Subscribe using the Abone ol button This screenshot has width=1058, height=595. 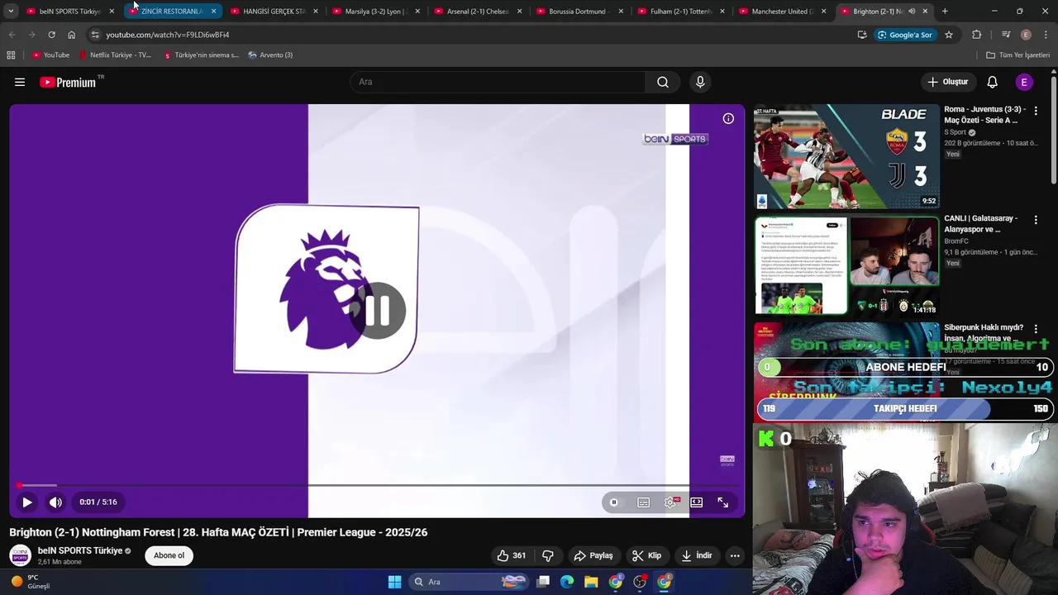(x=169, y=555)
